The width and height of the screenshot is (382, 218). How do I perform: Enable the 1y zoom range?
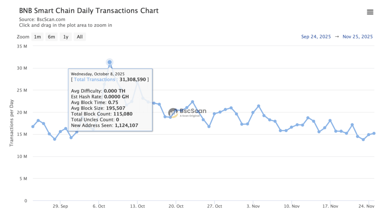coord(66,37)
